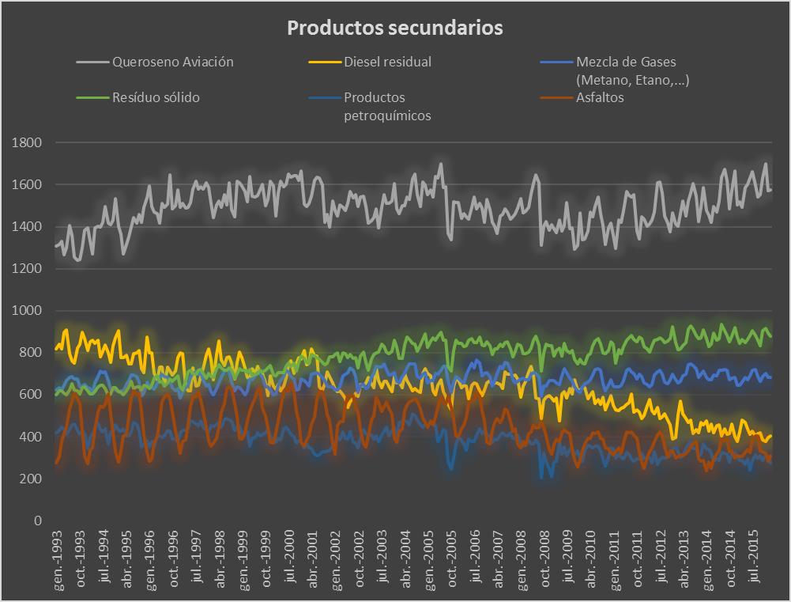791x602 pixels.
Task: Click the gray Queroseno Aviación legend line marker
Action: 92,62
